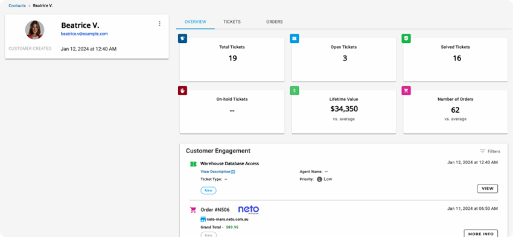Viewport: 513px width, 237px height.
Task: Click the pink Number of Orders cart icon
Action: (406, 91)
